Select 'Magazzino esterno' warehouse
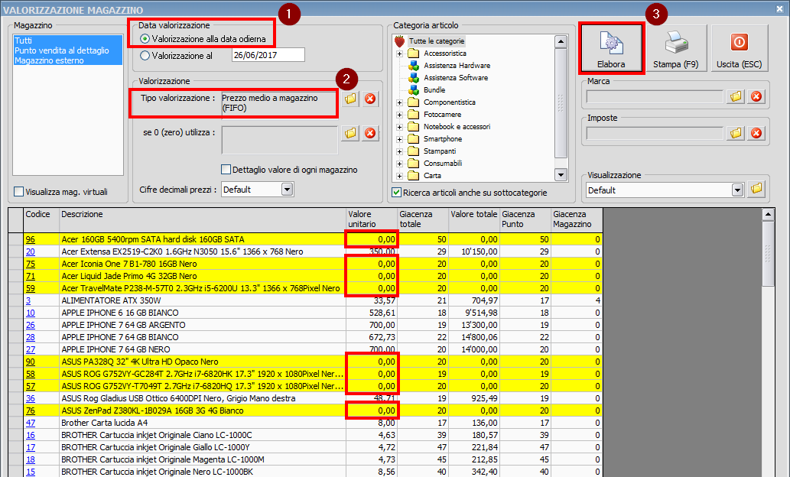The height and width of the screenshot is (477, 790). (x=68, y=60)
